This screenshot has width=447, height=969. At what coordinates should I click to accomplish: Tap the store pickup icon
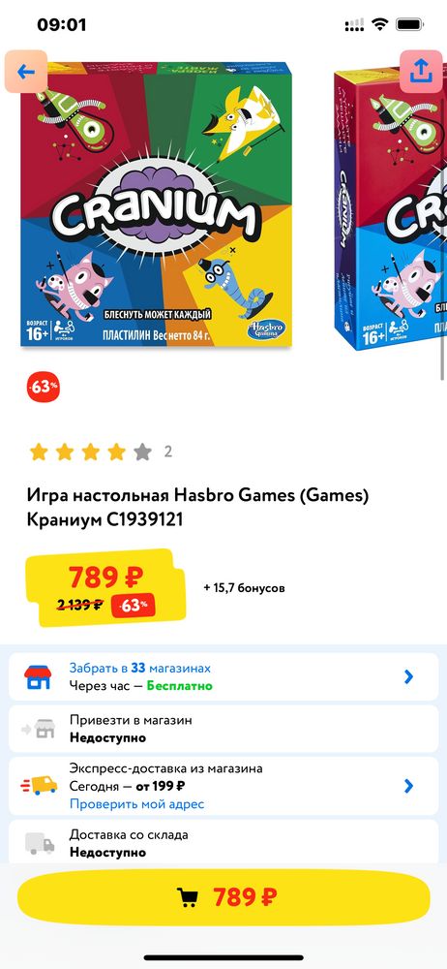[38, 677]
